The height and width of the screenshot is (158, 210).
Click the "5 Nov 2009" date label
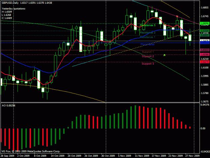(125, 156)
